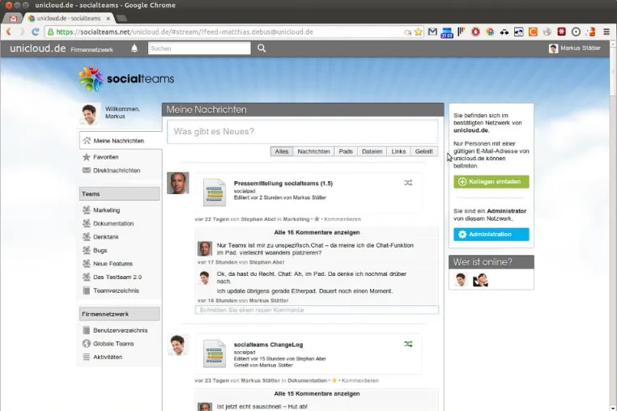Screen dimensions: 617x411
Task: Click the orange C extension icon
Action: tap(533, 32)
